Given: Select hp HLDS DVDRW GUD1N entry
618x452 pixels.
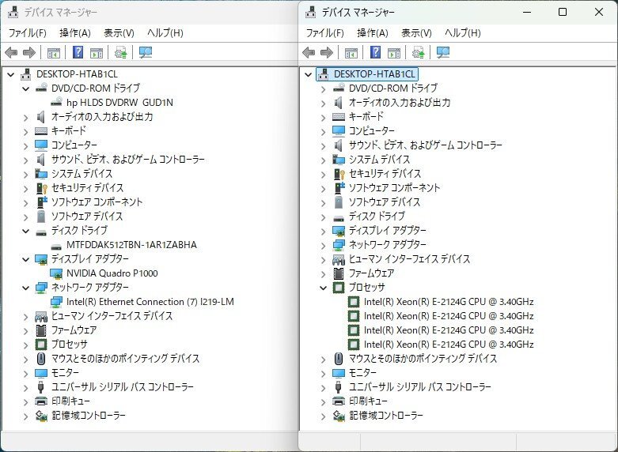Looking at the screenshot, I should point(119,103).
